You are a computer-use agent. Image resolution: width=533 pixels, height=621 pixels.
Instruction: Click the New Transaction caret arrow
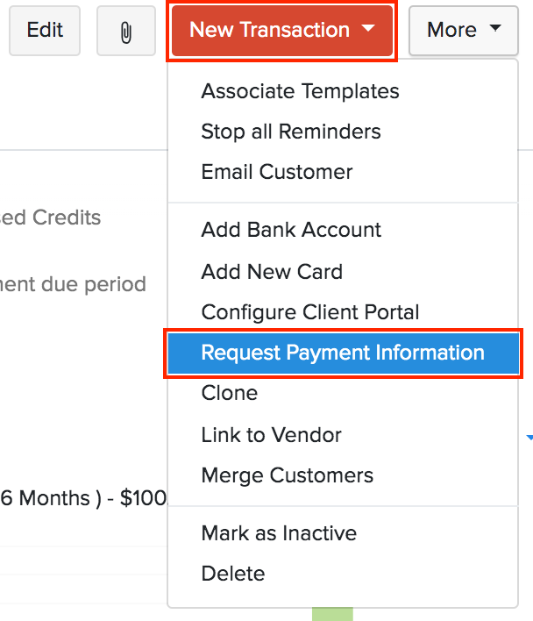click(x=368, y=28)
